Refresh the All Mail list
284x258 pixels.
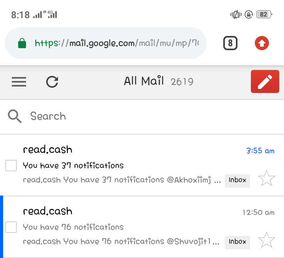coord(52,82)
